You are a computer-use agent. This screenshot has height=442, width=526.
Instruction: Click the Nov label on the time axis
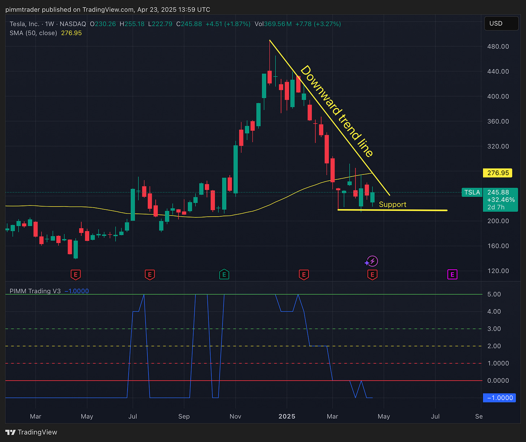point(235,416)
